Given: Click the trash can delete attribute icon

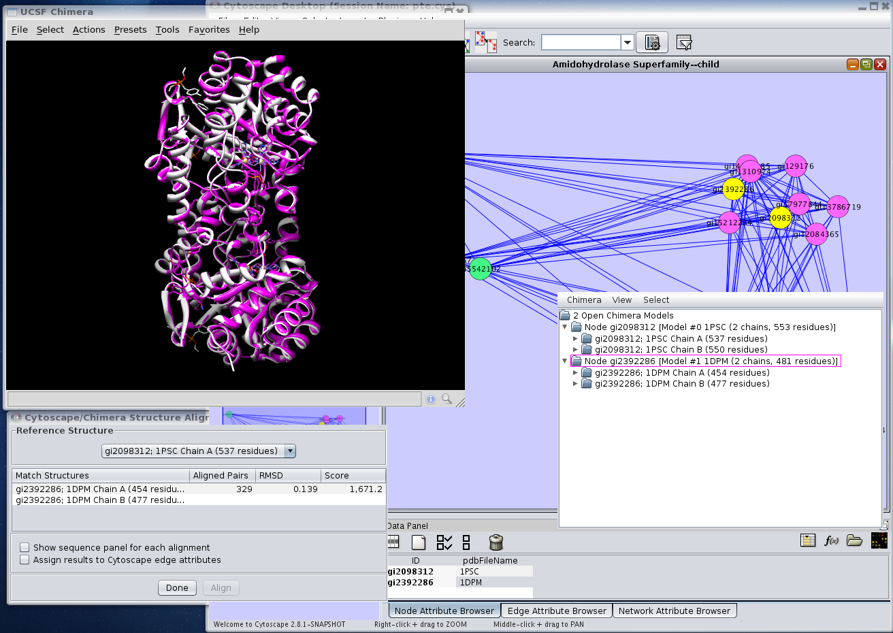Looking at the screenshot, I should [x=496, y=542].
